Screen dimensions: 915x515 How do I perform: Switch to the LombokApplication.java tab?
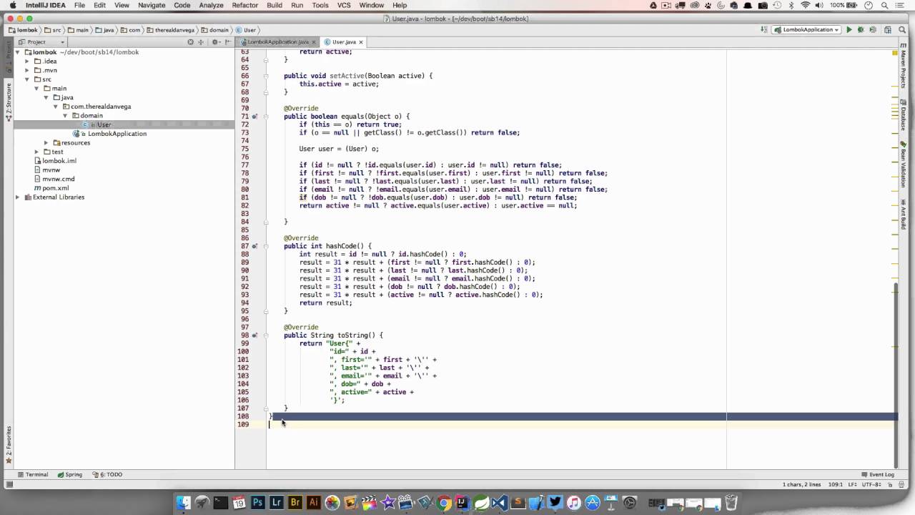[x=279, y=41]
